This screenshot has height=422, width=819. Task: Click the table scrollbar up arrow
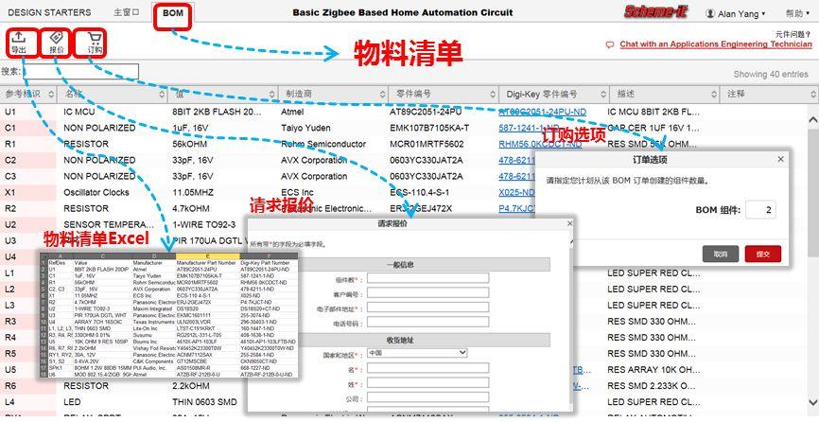tap(813, 119)
